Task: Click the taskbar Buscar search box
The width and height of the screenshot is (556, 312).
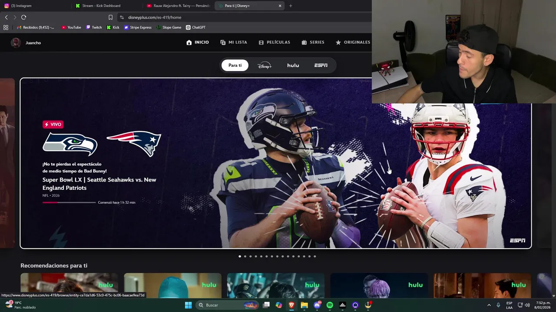Action: coord(227,305)
